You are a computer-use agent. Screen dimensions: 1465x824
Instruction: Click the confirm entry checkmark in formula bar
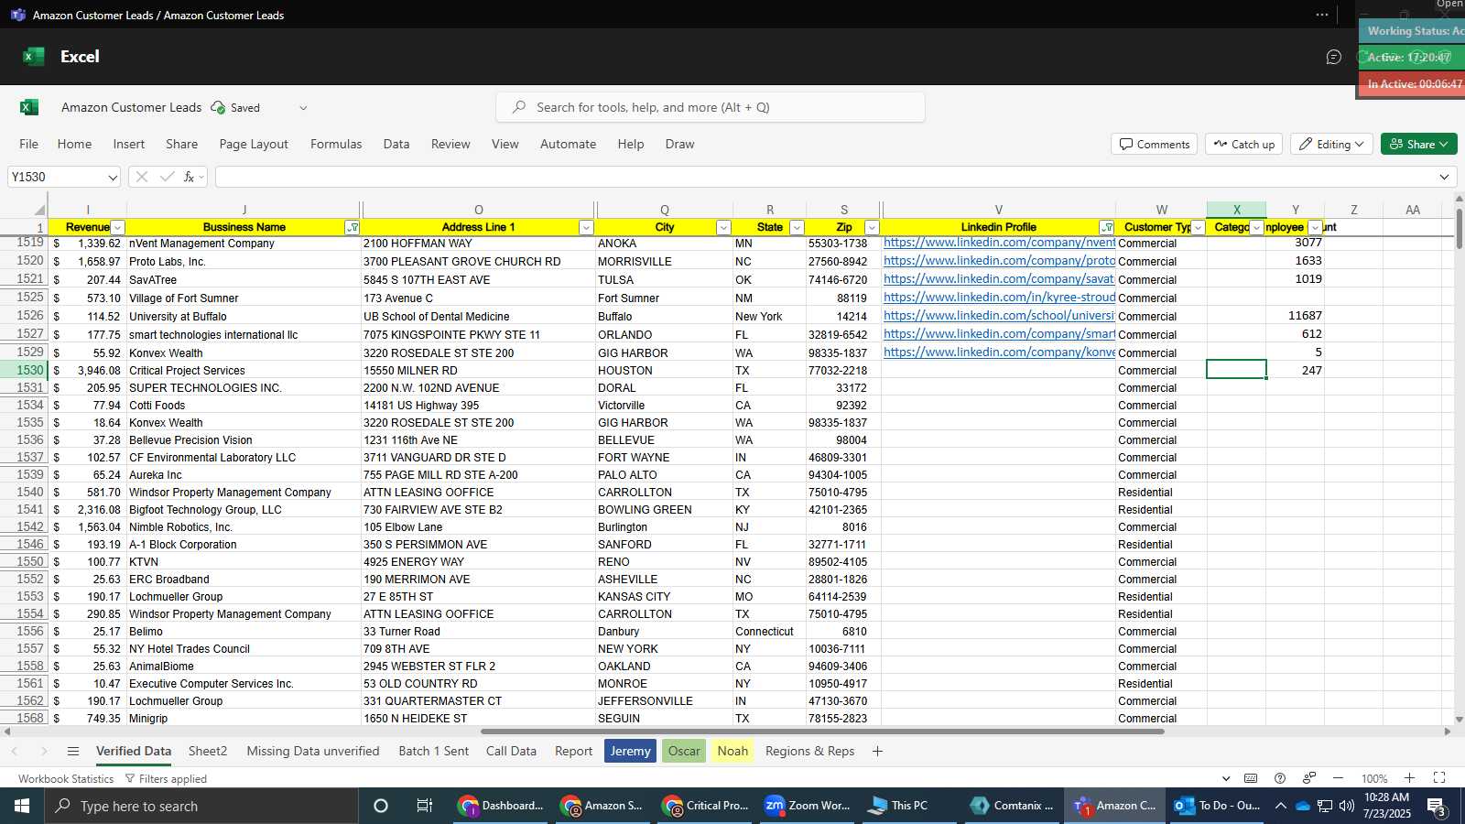click(x=167, y=177)
